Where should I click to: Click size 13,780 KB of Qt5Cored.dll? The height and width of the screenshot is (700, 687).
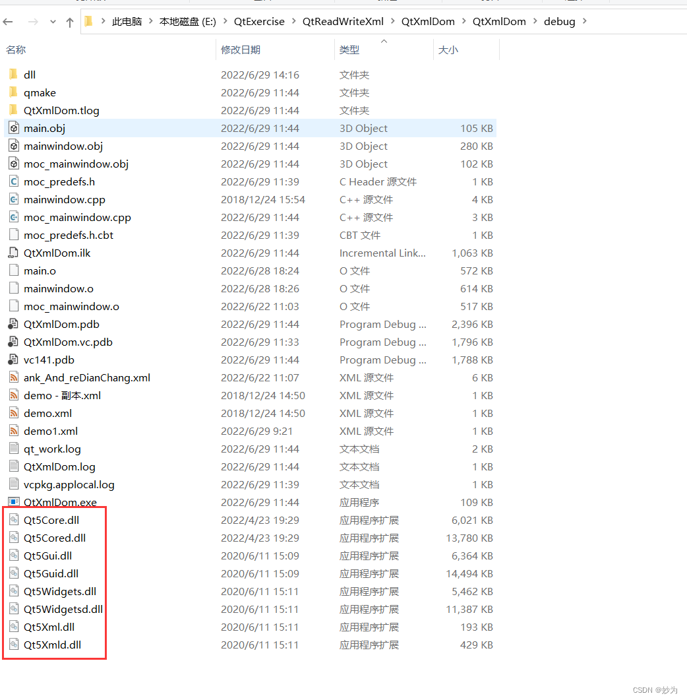click(469, 538)
